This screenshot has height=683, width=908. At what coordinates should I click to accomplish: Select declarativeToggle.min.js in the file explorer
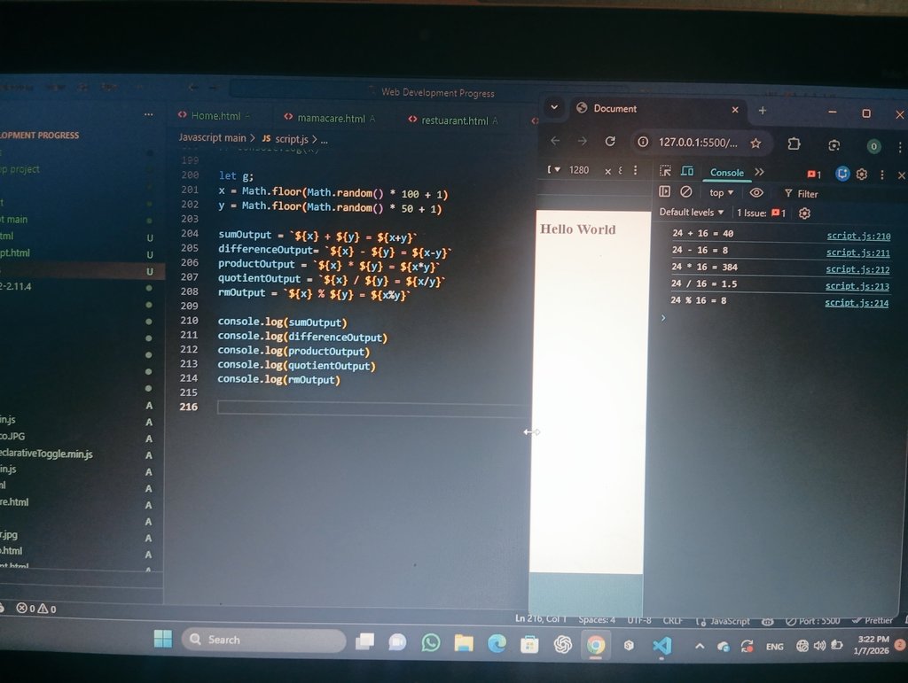(x=46, y=454)
